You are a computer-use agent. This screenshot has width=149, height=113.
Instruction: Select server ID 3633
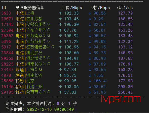[x=6, y=13]
